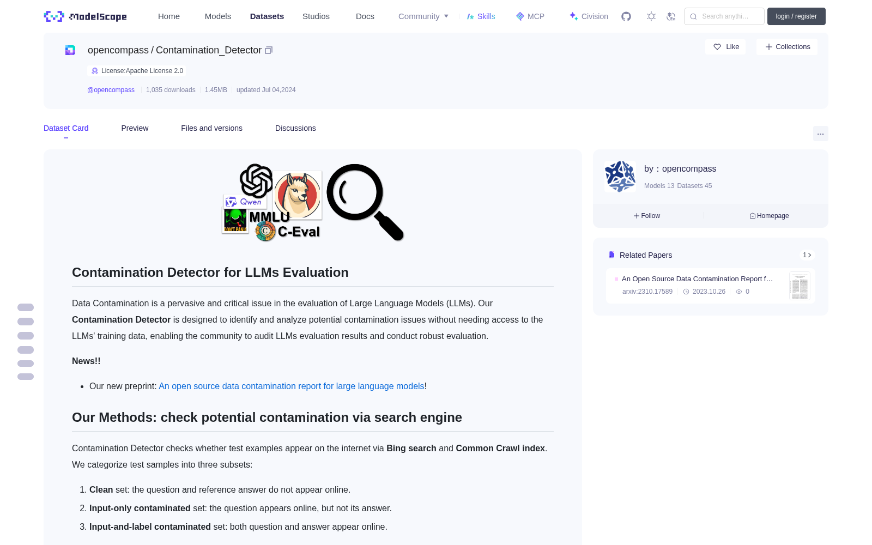872x545 pixels.
Task: Copy dataset name using copy icon
Action: [269, 50]
